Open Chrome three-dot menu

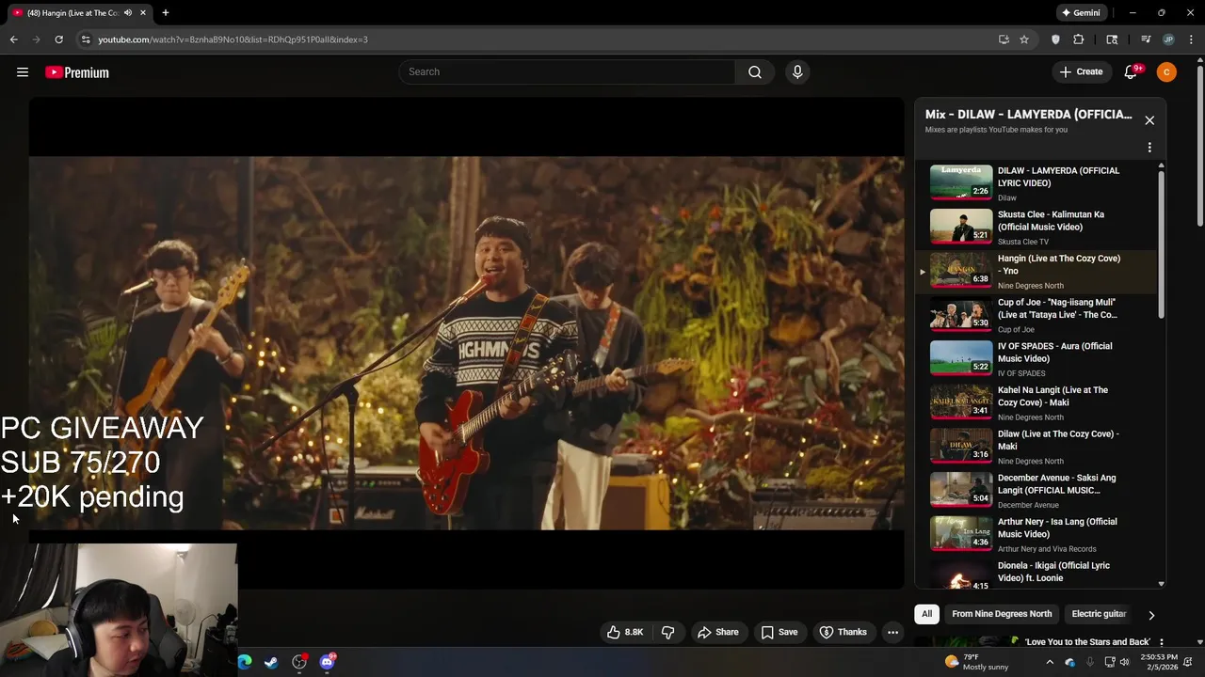pos(1192,39)
